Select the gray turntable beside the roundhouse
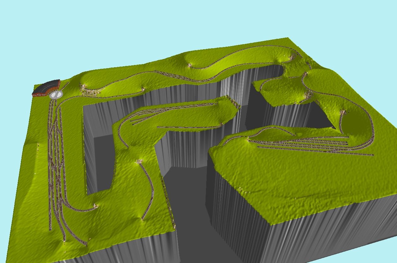Screen dimensions: 397x263 pos(56,94)
